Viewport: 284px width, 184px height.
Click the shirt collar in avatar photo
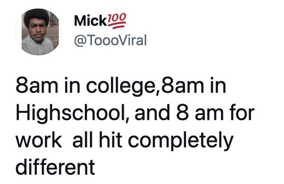click(37, 44)
